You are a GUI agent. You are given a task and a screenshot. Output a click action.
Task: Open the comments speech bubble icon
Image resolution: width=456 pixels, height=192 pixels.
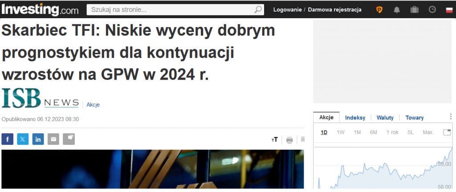point(69,139)
